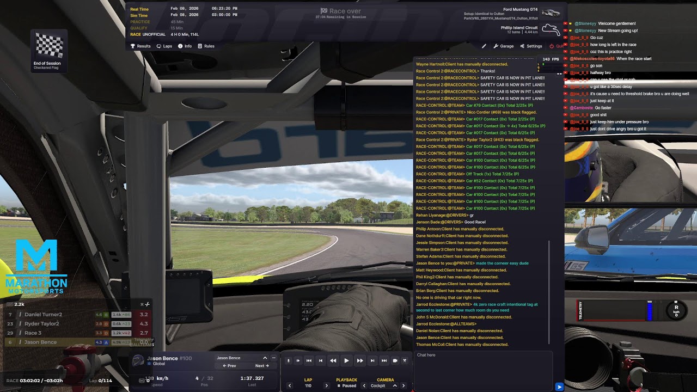
Task: Click lap number 110 field
Action: (x=308, y=385)
